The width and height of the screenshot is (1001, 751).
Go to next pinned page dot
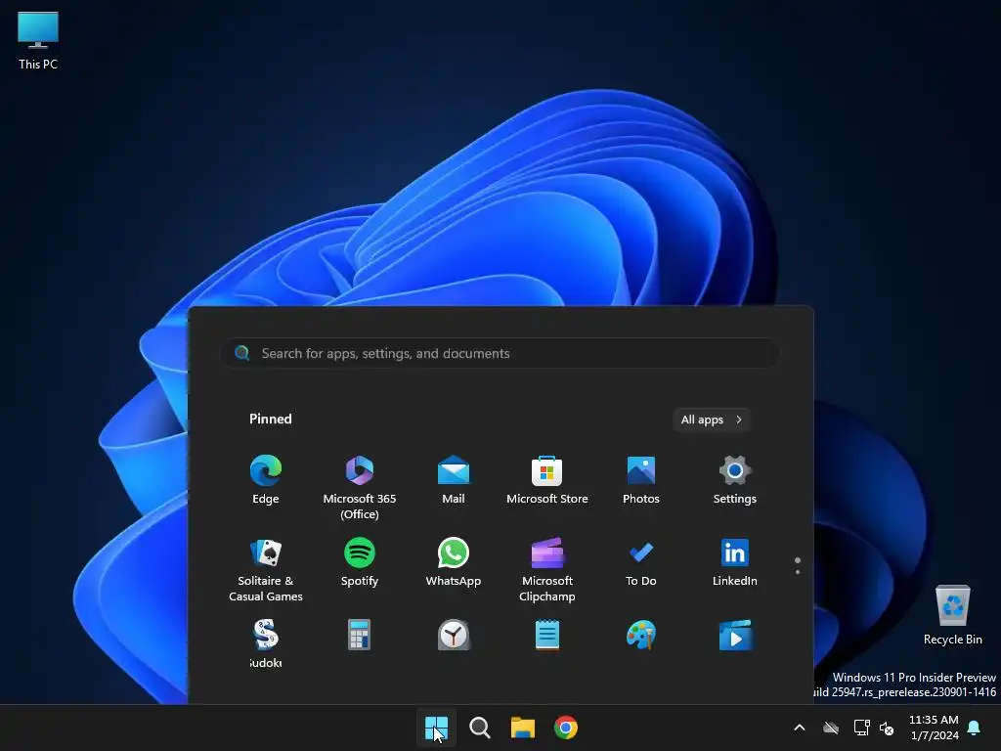click(798, 571)
